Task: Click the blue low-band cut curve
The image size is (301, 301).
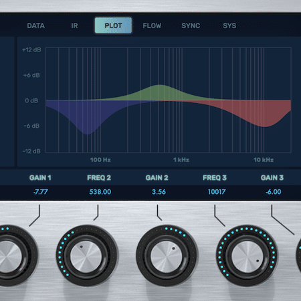Action: tap(87, 116)
